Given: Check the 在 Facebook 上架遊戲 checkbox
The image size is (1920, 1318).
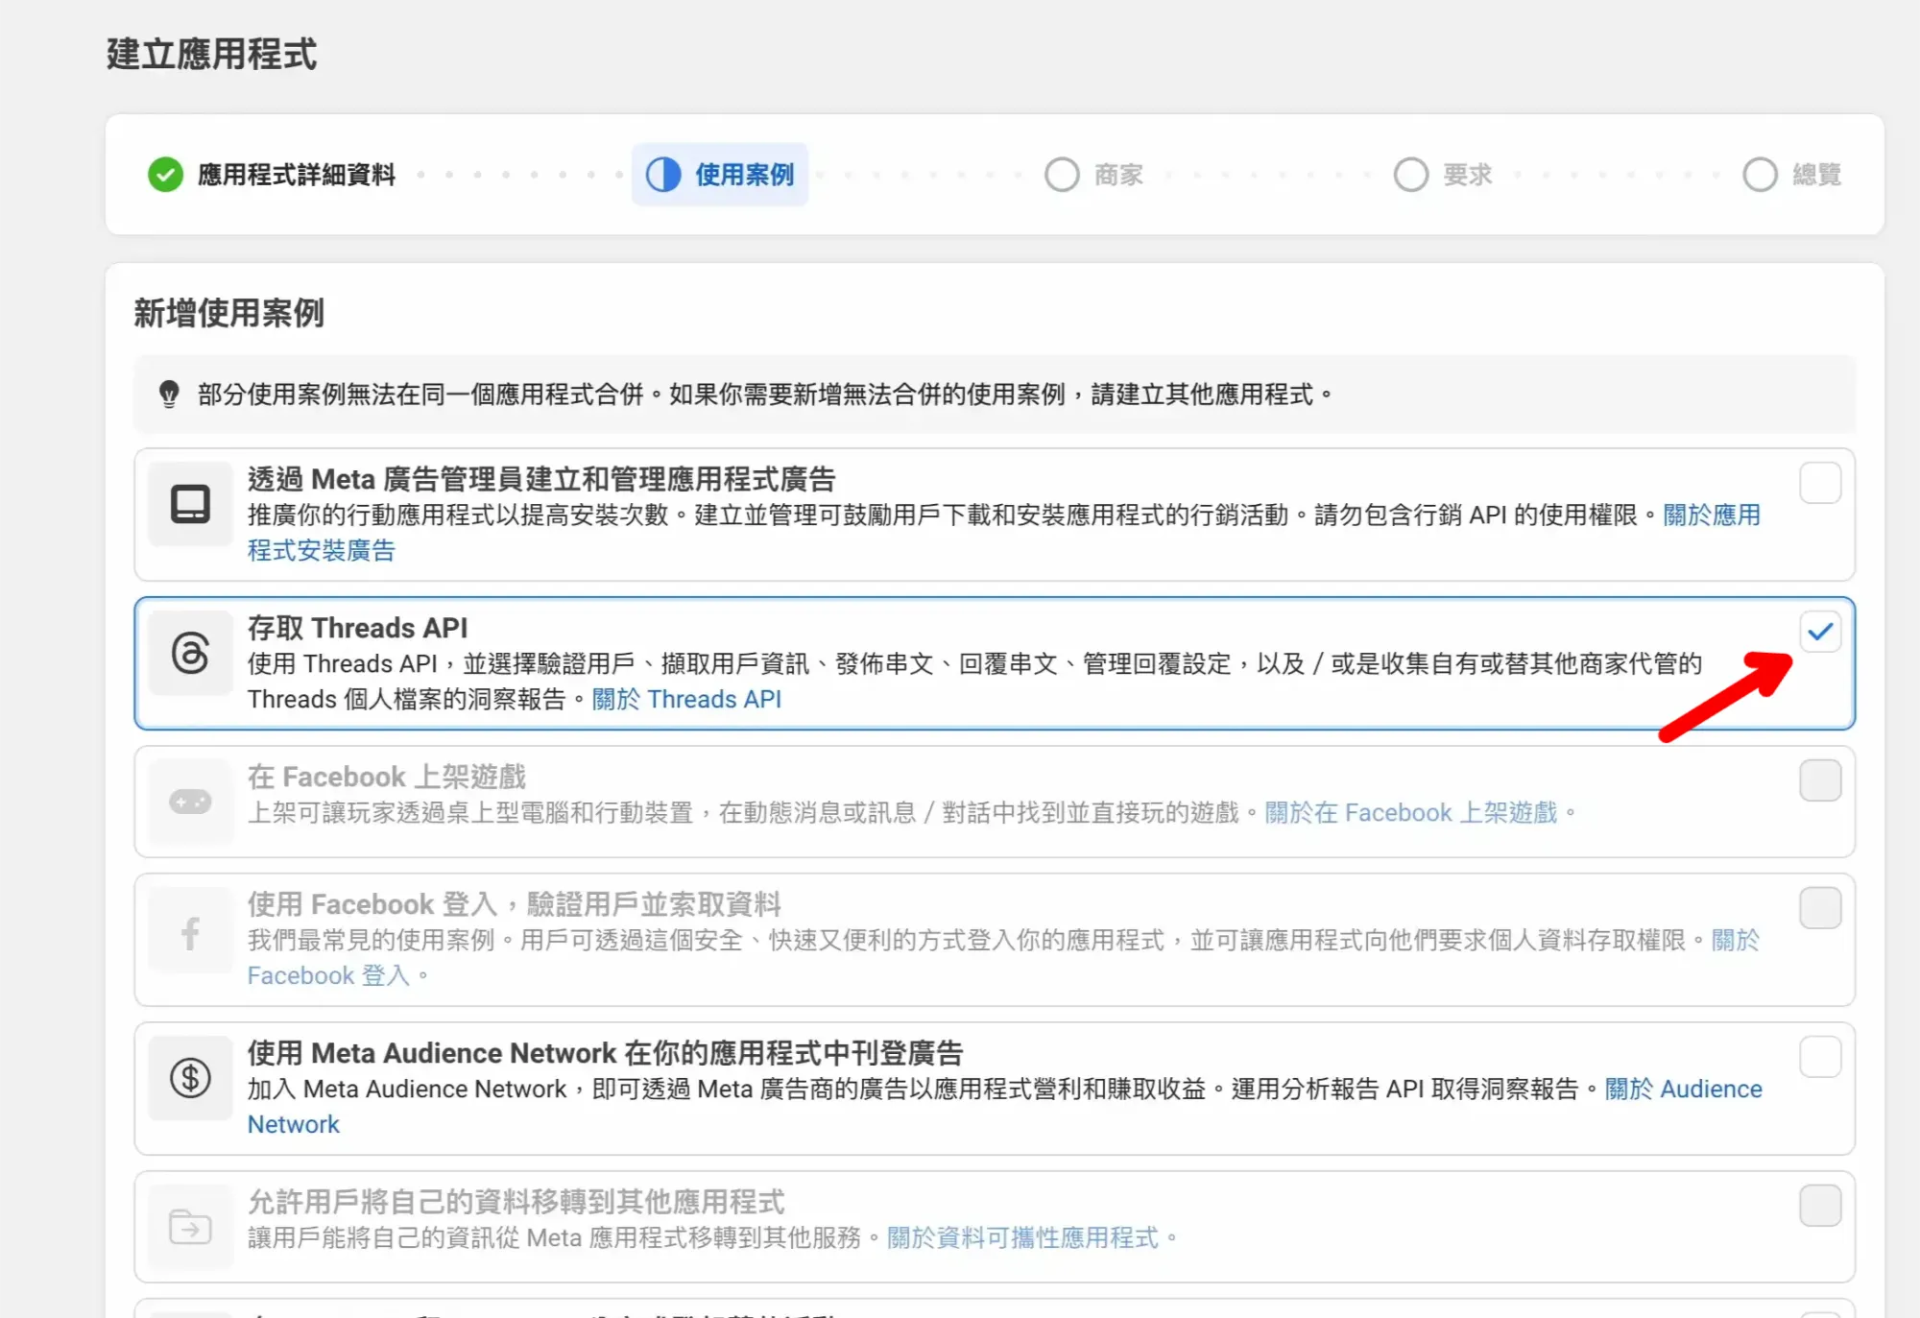Looking at the screenshot, I should click(x=1820, y=780).
